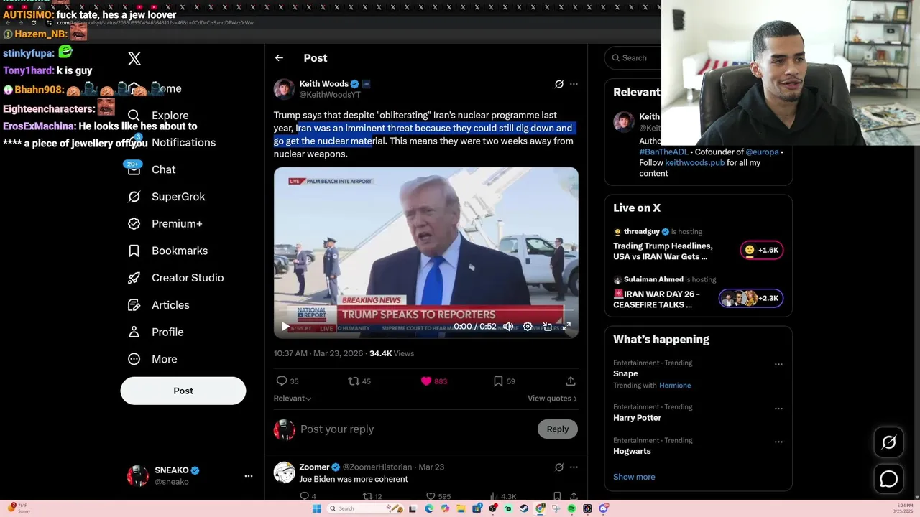
Task: Open Harry Potter trend options ellipsis
Action: coord(778,409)
